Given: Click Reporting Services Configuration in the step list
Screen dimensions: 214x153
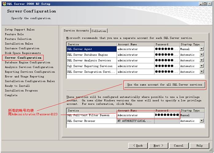Looking at the screenshot, I should [30, 72].
